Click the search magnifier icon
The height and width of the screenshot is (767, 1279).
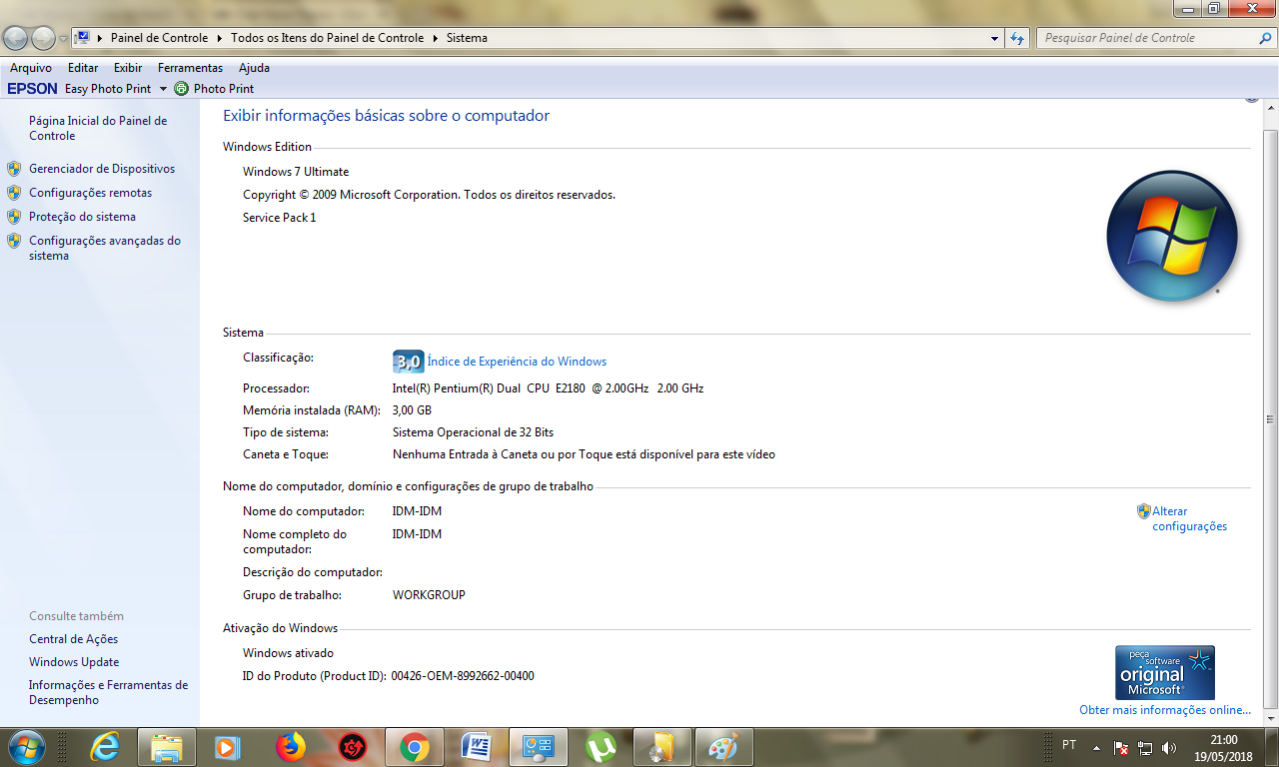1265,38
